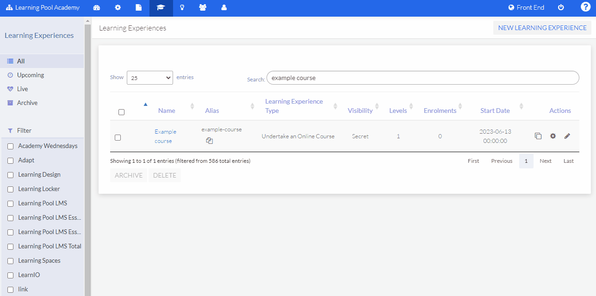The image size is (596, 296).
Task: Copy the example-course alias with clipboard icon
Action: pyautogui.click(x=209, y=140)
